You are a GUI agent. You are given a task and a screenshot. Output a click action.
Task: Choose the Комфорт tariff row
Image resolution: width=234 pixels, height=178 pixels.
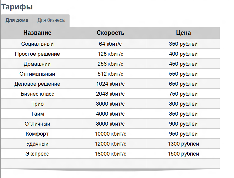click(x=37, y=134)
